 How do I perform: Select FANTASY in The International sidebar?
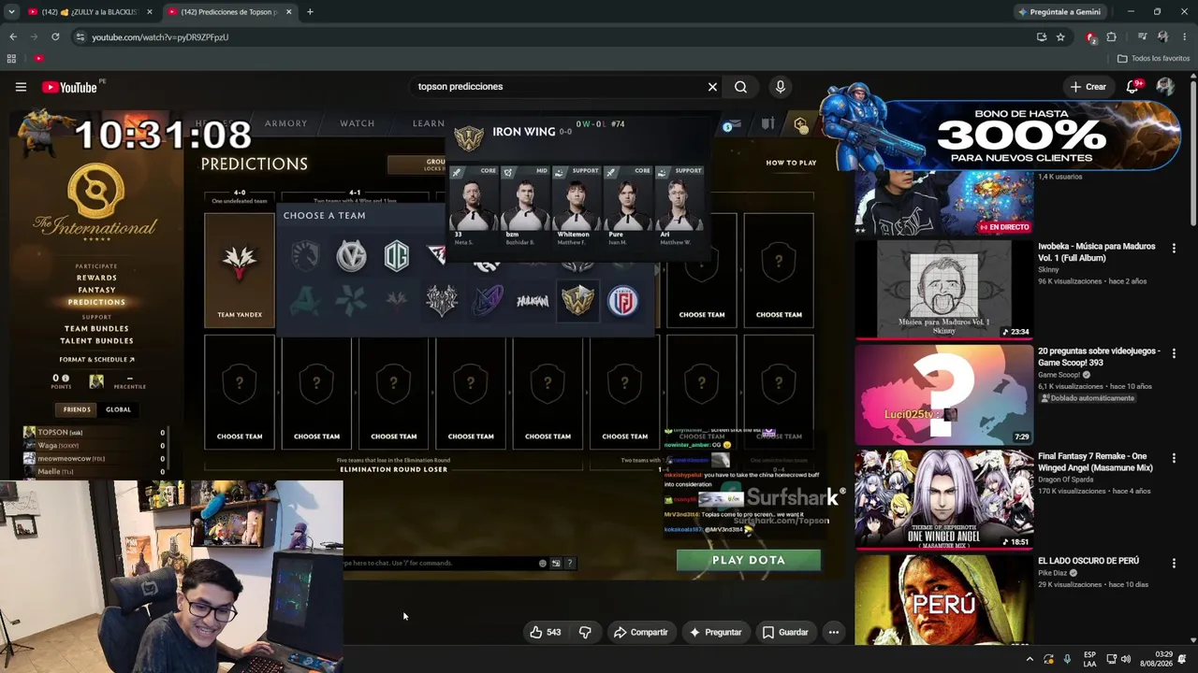[96, 290]
